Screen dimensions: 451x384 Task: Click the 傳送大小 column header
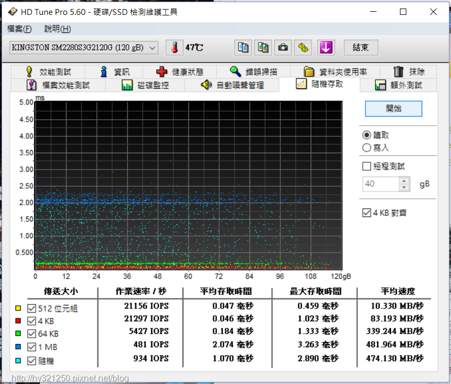tap(61, 291)
